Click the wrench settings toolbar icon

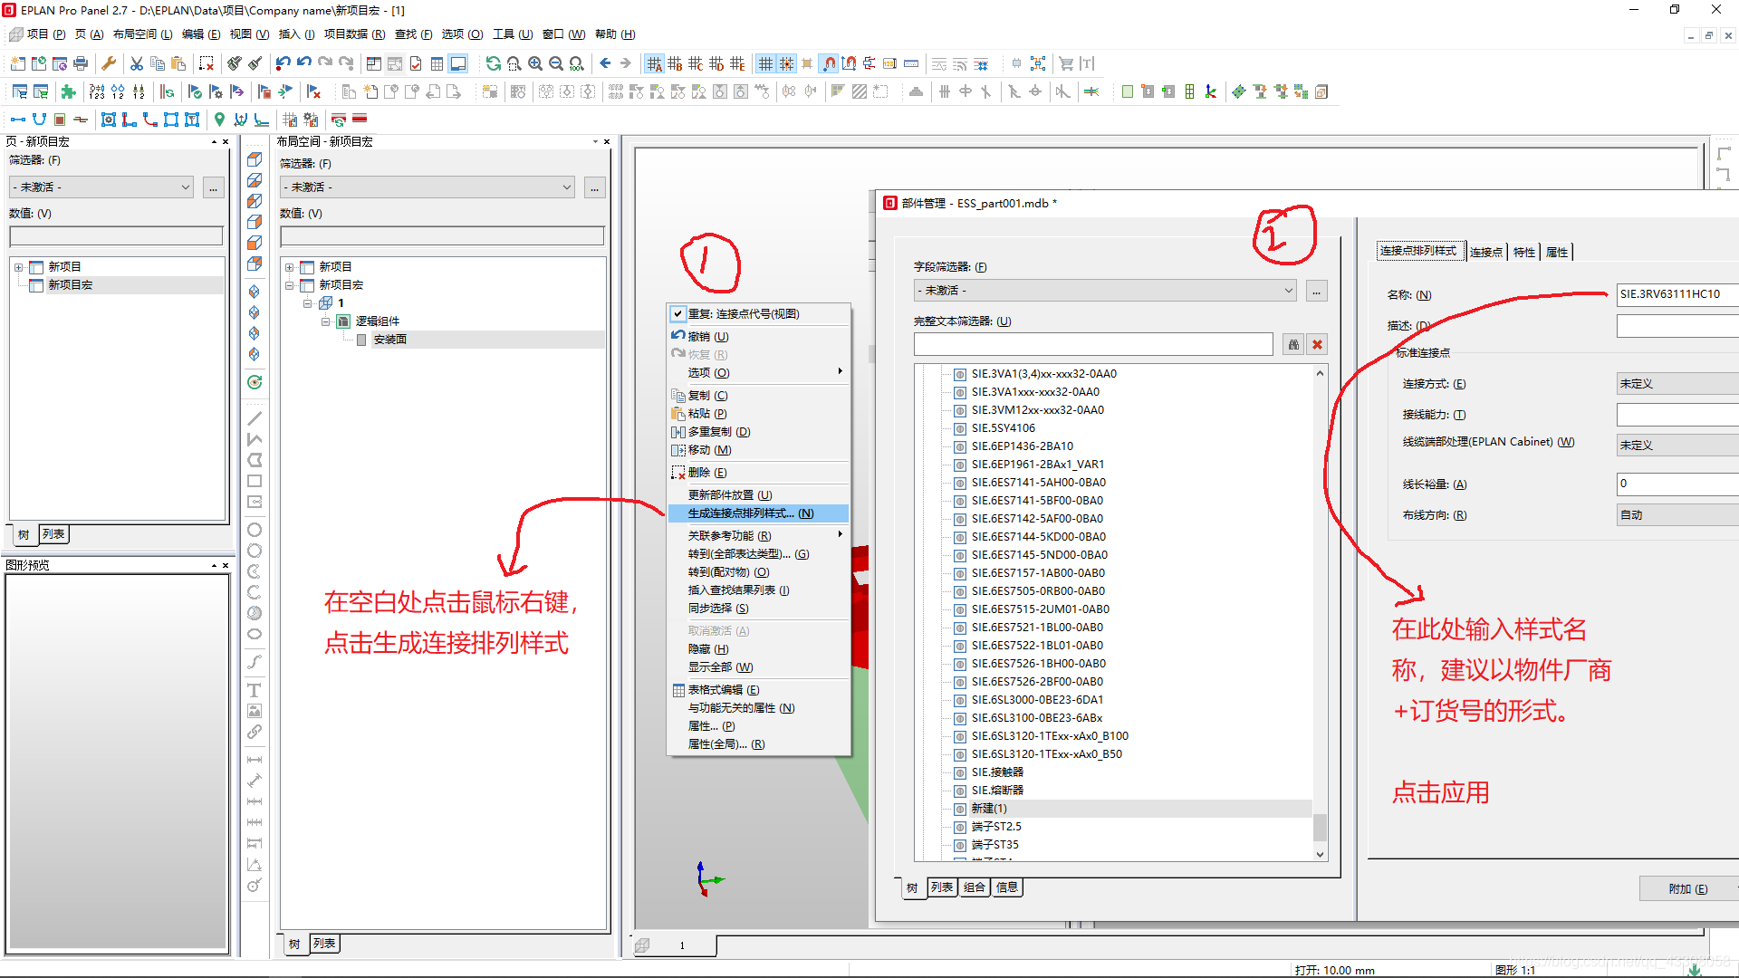(109, 63)
